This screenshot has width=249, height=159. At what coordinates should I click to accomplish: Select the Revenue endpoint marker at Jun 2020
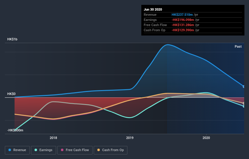(x=244, y=86)
